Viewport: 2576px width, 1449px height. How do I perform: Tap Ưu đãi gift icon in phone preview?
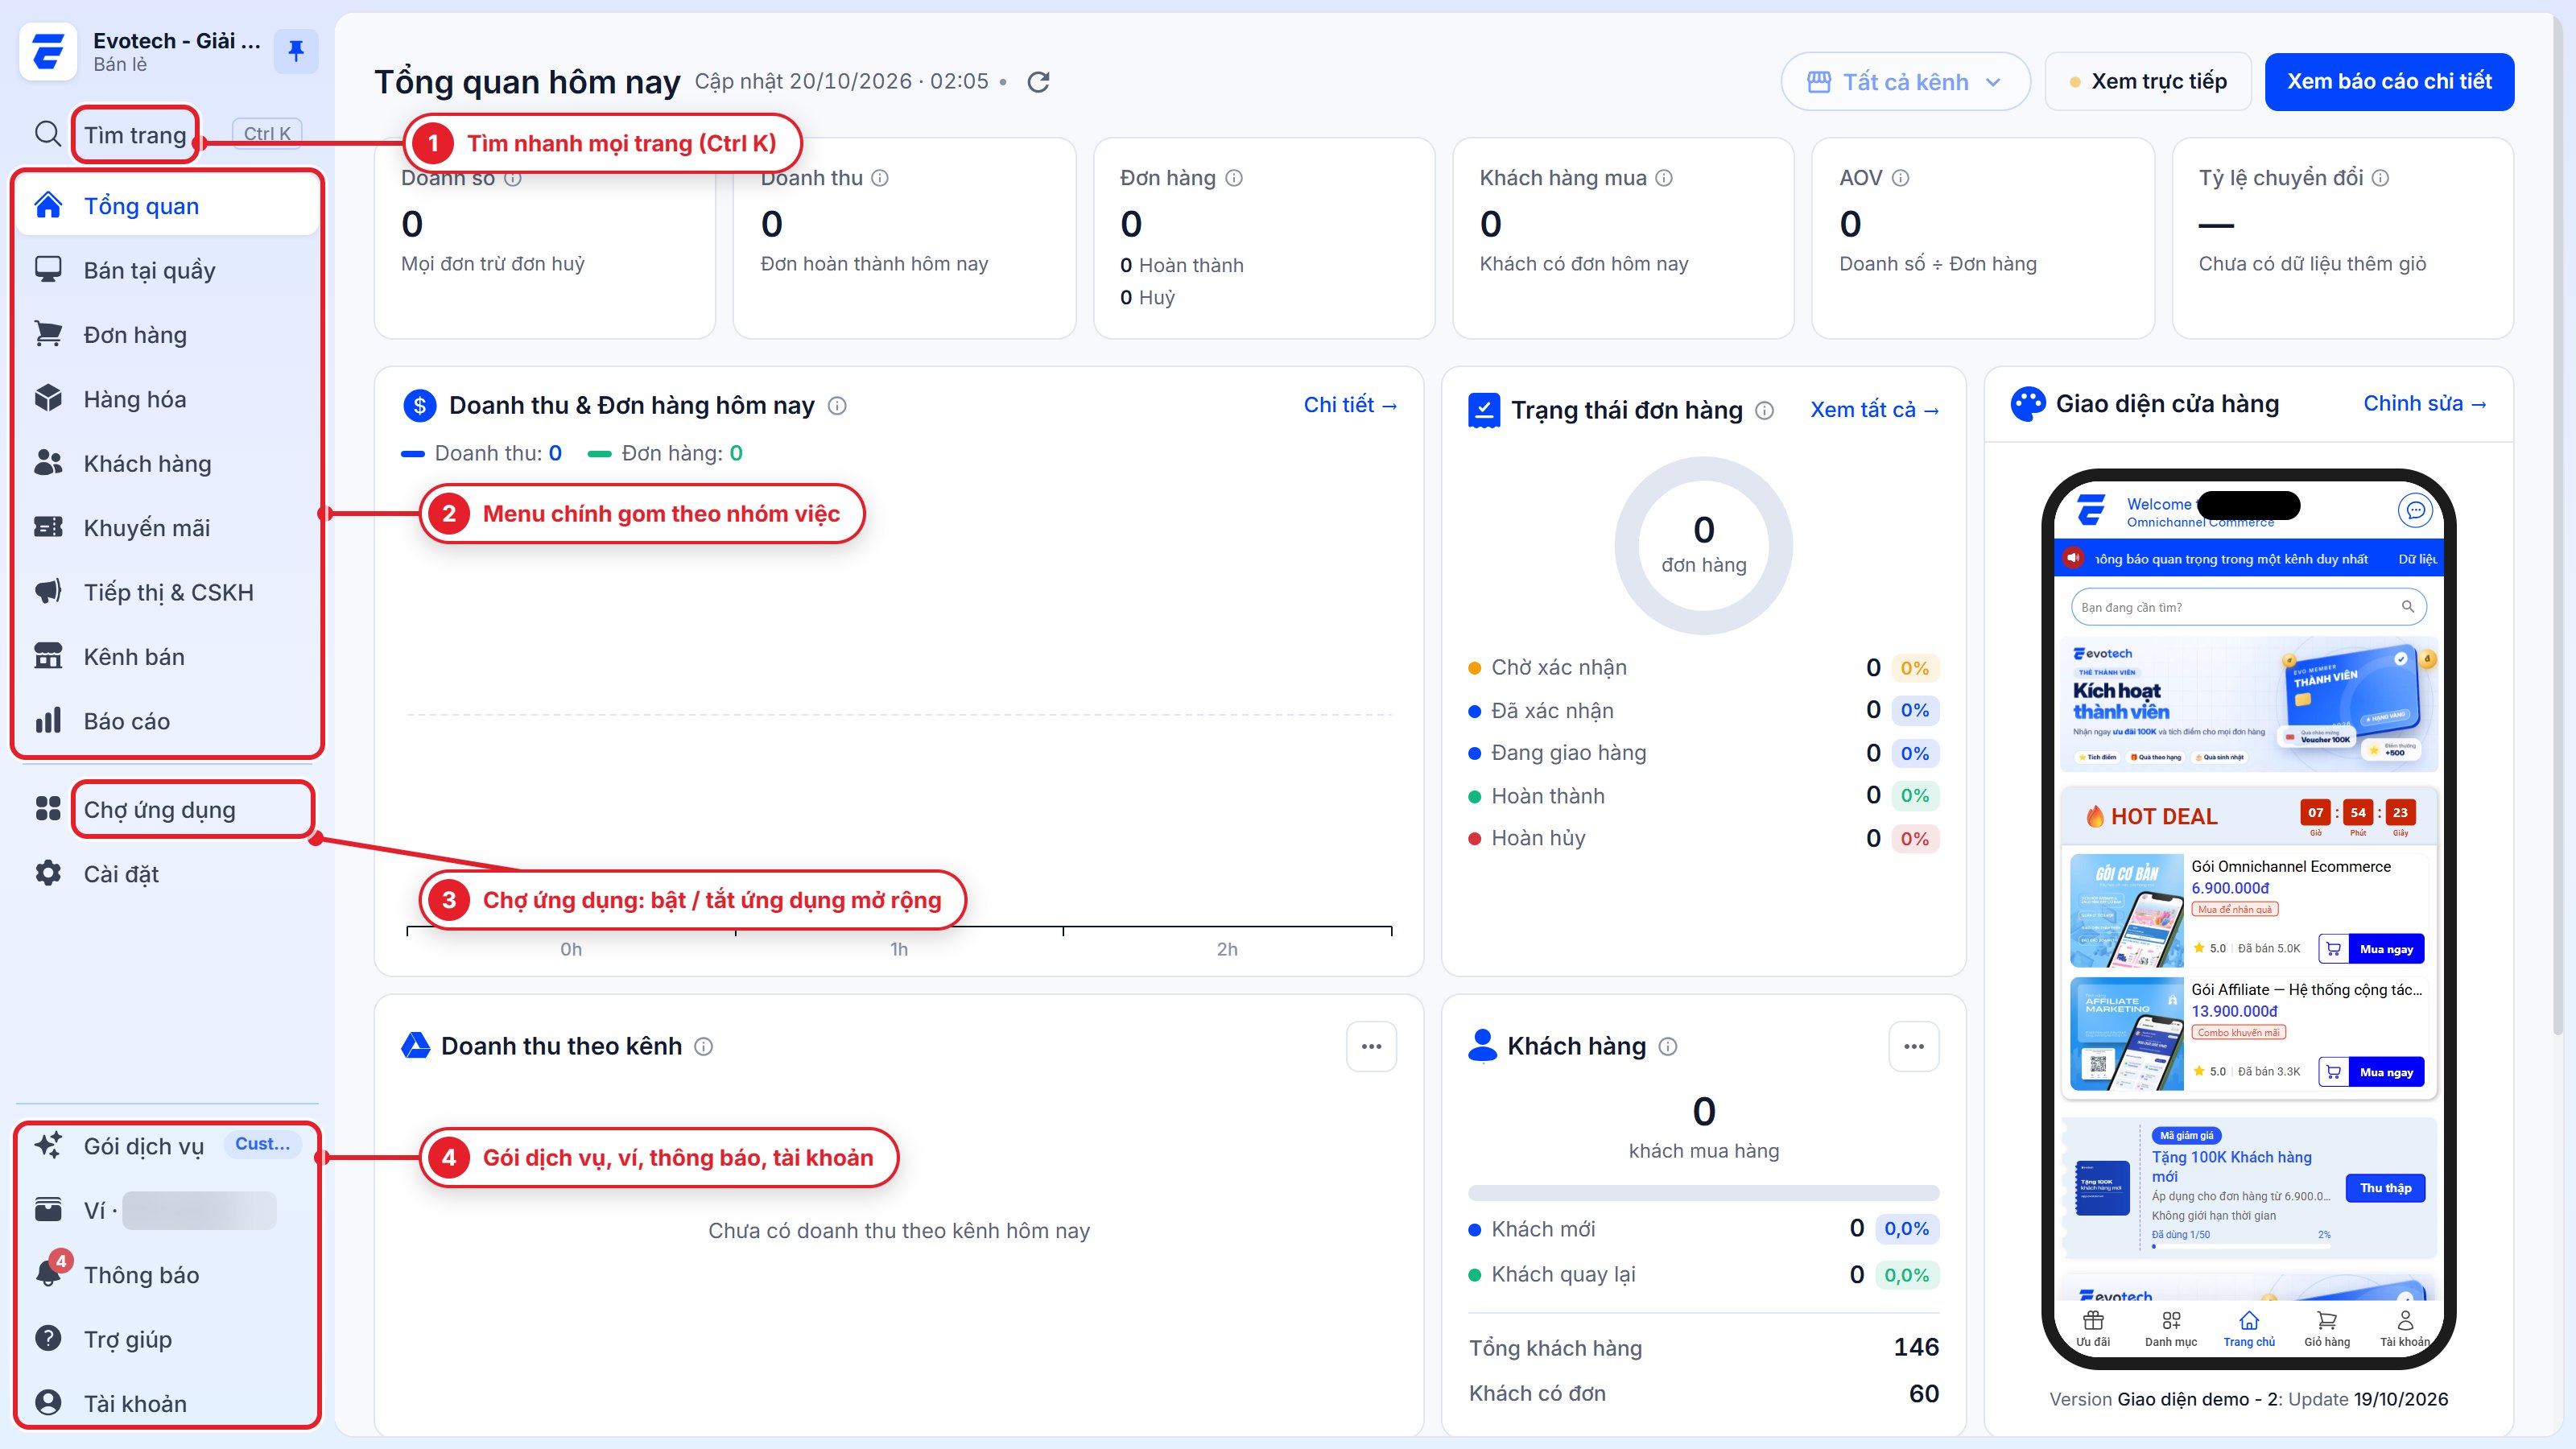(2093, 1329)
